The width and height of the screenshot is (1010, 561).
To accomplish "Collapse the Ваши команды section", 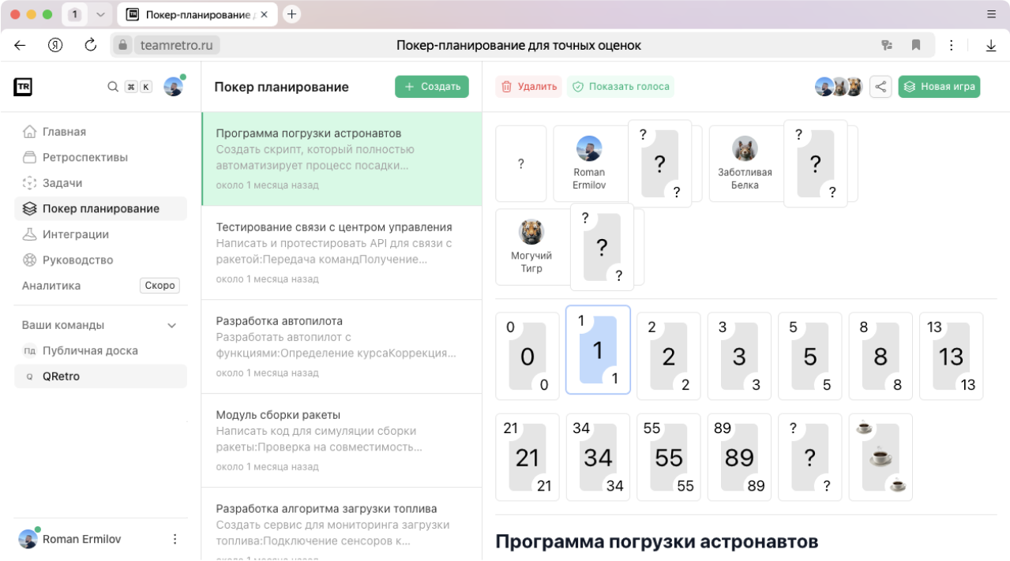I will click(172, 325).
